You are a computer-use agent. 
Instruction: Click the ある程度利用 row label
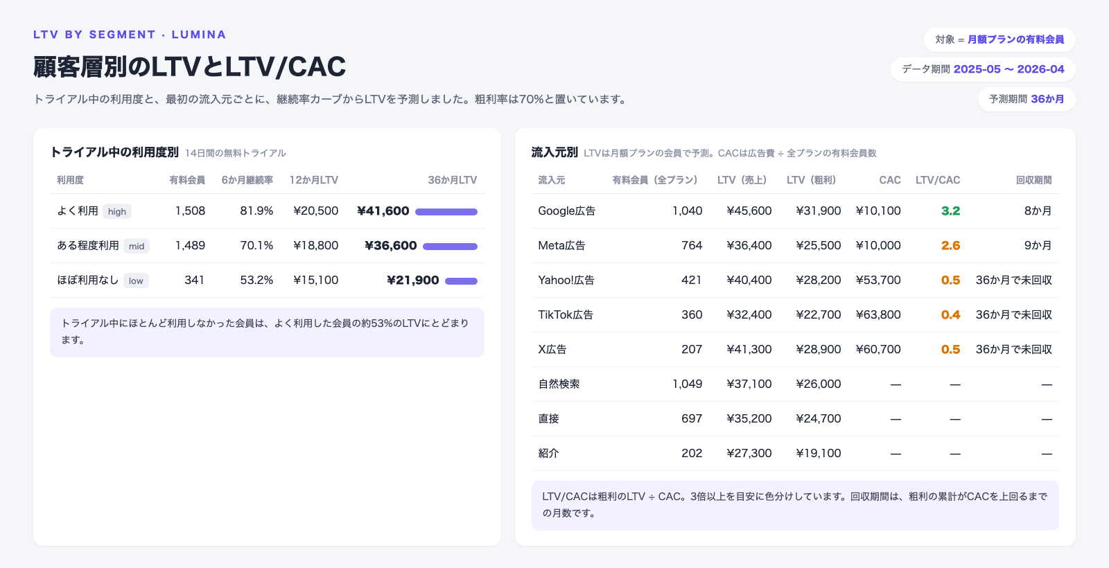click(88, 245)
